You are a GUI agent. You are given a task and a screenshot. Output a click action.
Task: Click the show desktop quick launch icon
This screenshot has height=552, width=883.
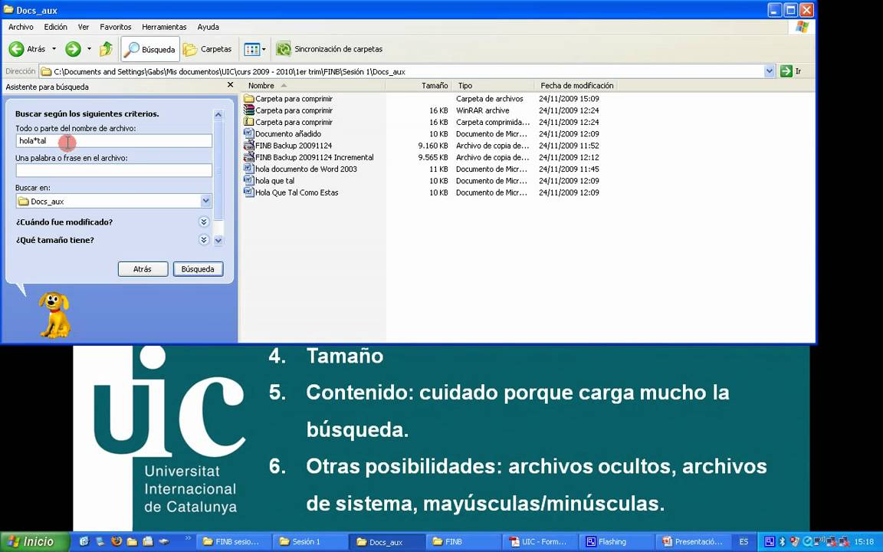[100, 541]
